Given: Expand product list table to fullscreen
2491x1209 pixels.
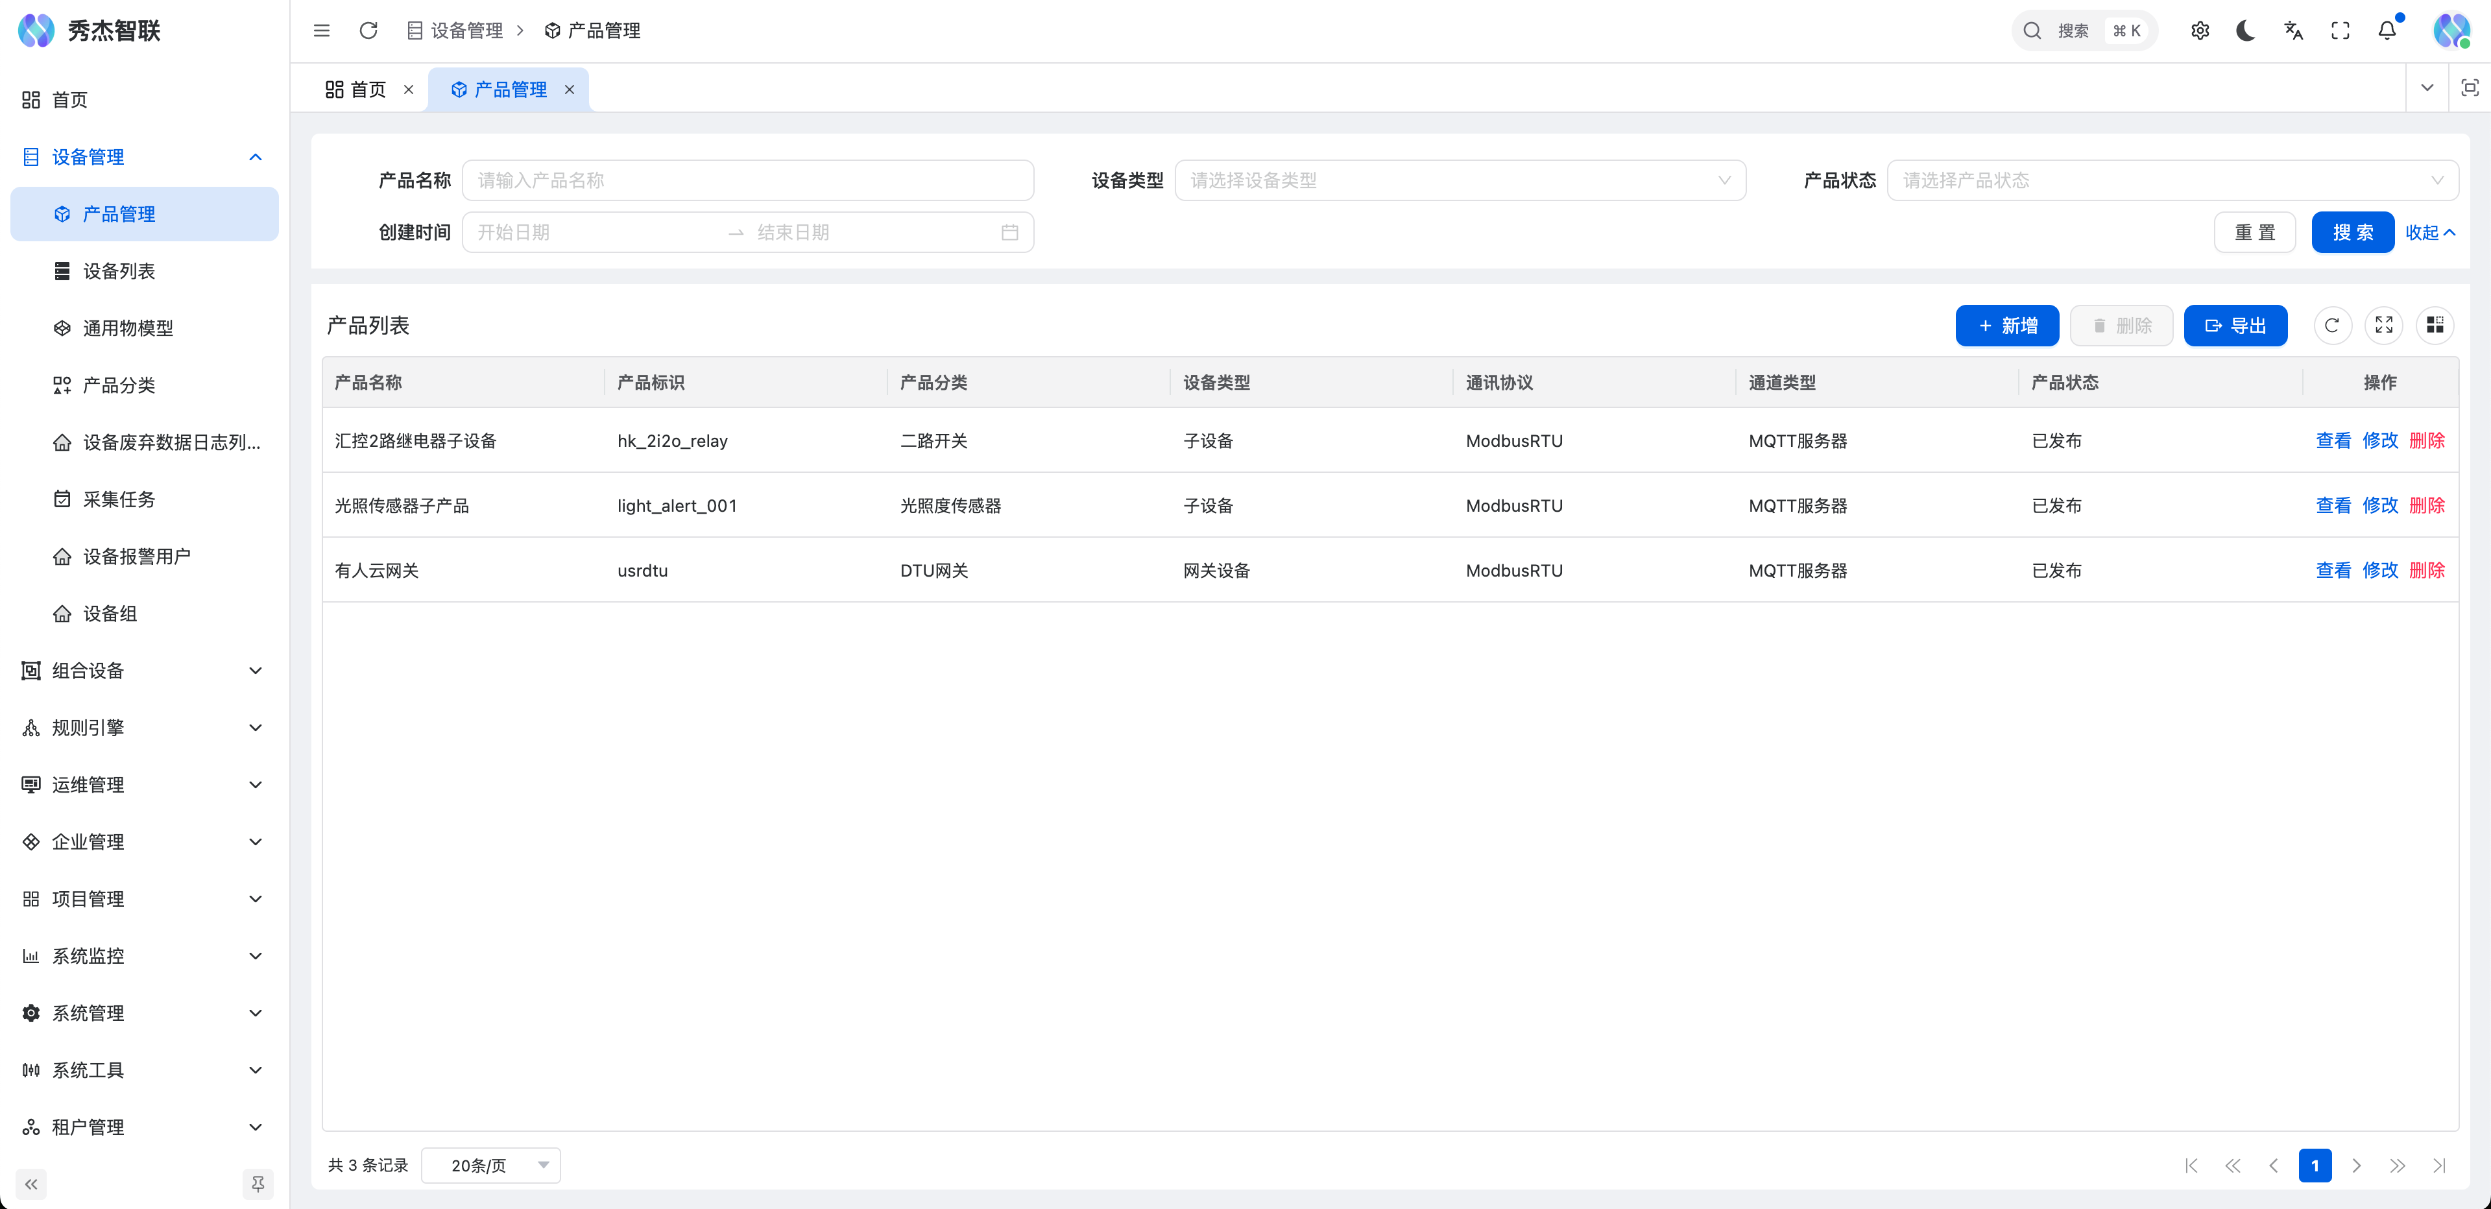Looking at the screenshot, I should [2384, 325].
